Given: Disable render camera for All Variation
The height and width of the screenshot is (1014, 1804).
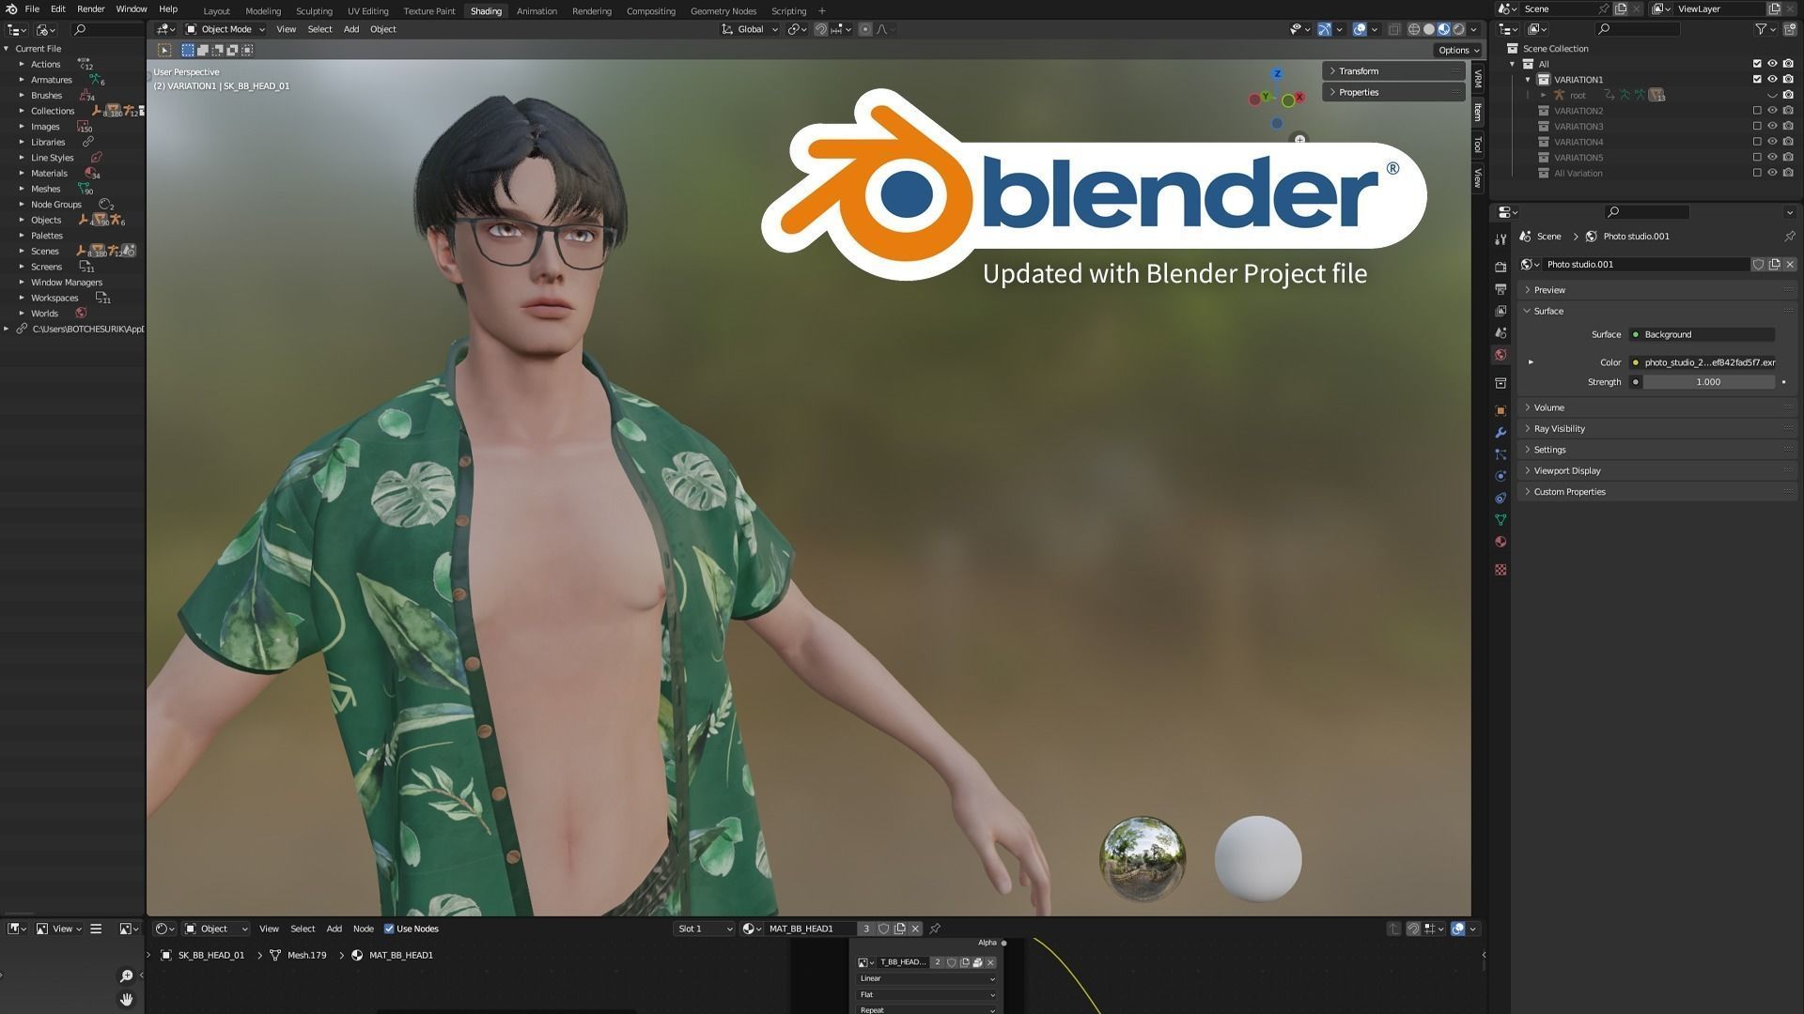Looking at the screenshot, I should [x=1788, y=173].
